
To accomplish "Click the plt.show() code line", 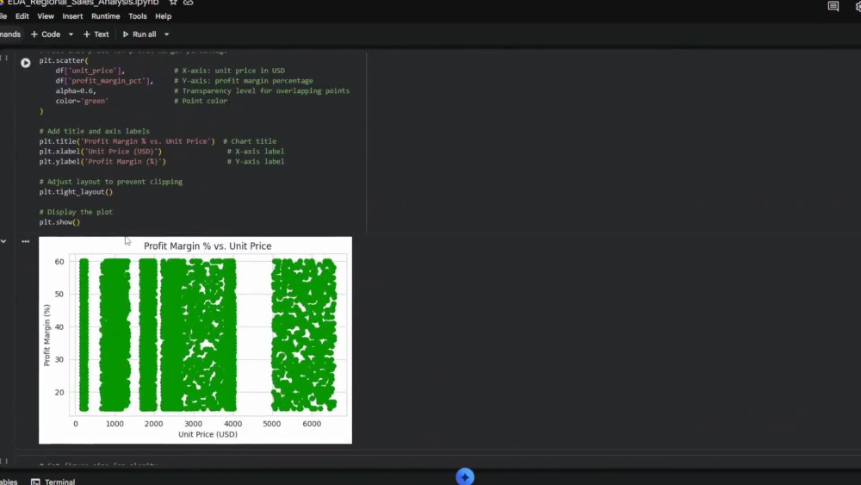I will tap(59, 222).
